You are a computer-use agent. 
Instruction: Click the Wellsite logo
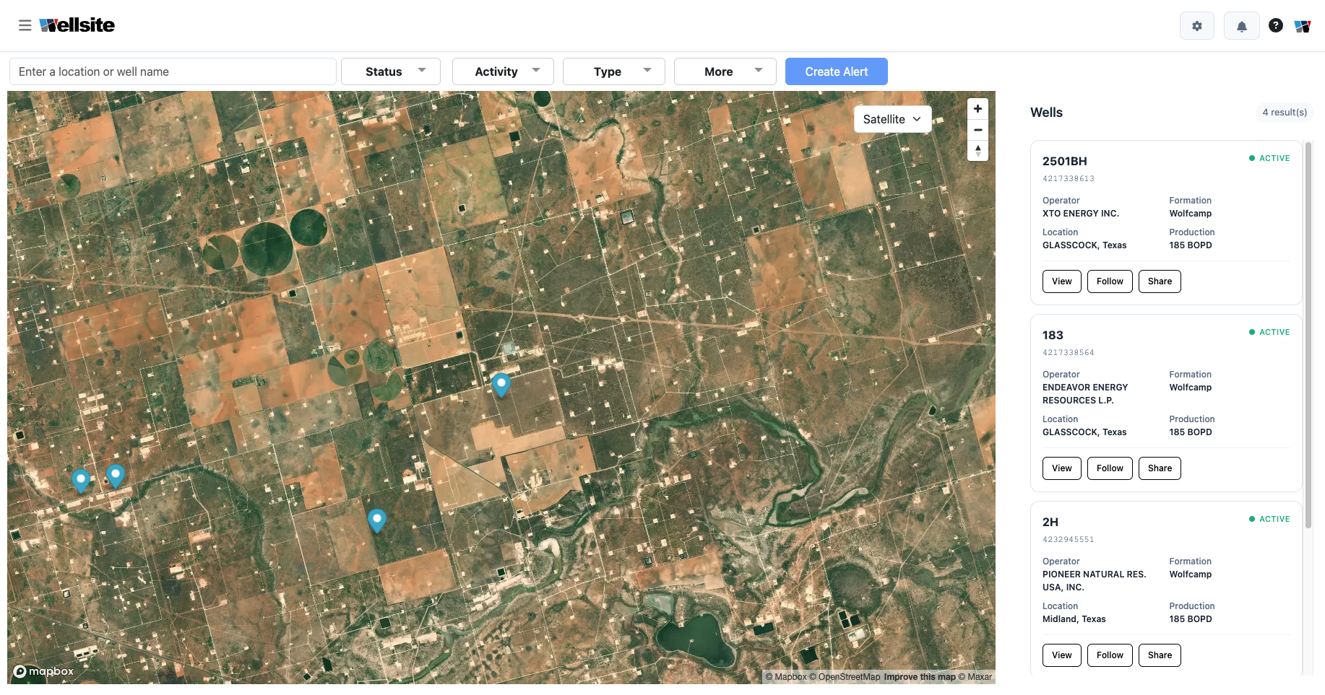click(x=77, y=25)
